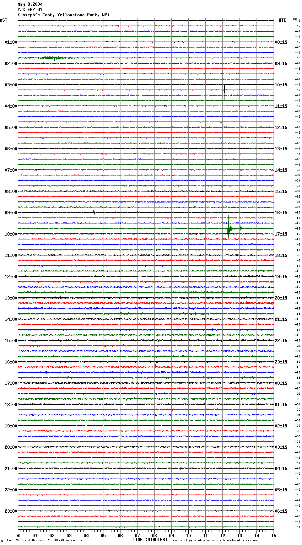Click the black vertical spike on the 03:00 trace
Image resolution: width=302 pixels, height=545 pixels.
(x=225, y=92)
